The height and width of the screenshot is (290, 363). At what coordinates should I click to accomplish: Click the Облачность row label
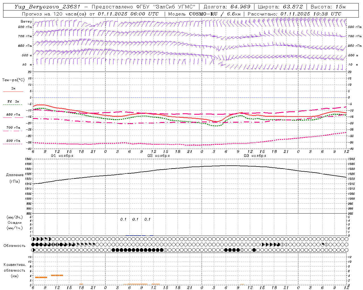coord(14,246)
